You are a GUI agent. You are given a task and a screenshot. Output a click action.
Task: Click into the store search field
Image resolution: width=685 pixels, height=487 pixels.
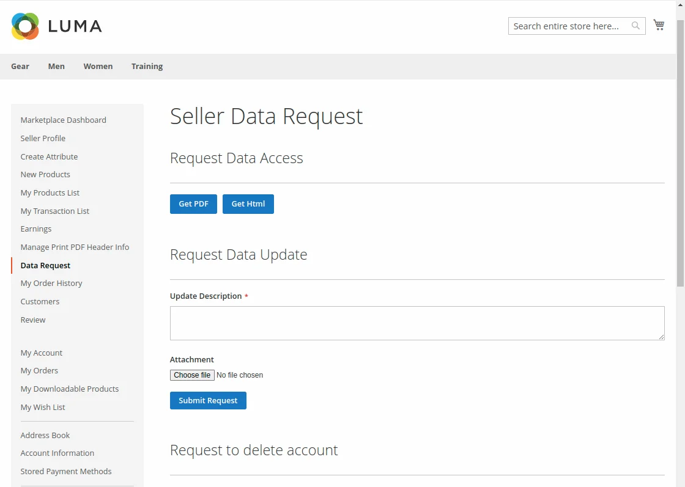[569, 26]
